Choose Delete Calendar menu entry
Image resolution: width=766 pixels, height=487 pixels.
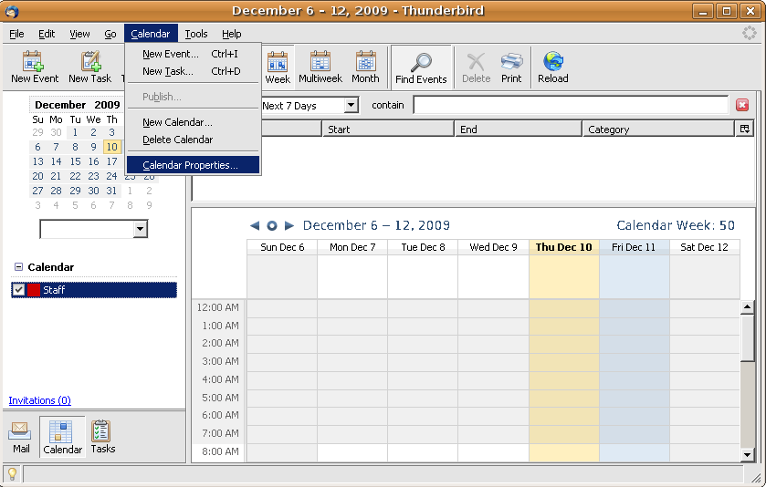tap(193, 140)
